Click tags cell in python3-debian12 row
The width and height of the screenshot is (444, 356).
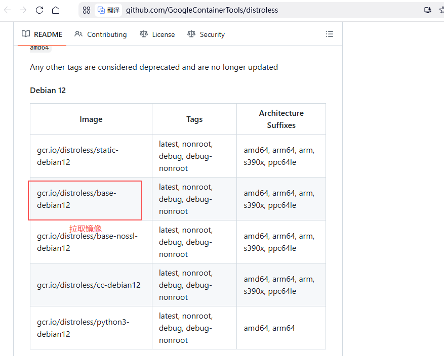tap(194, 328)
